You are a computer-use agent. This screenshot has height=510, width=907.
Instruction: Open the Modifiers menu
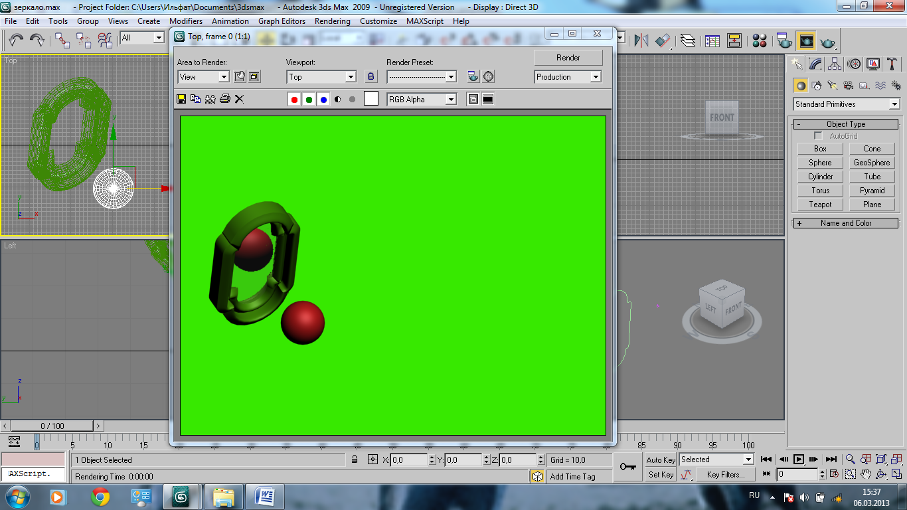click(186, 21)
